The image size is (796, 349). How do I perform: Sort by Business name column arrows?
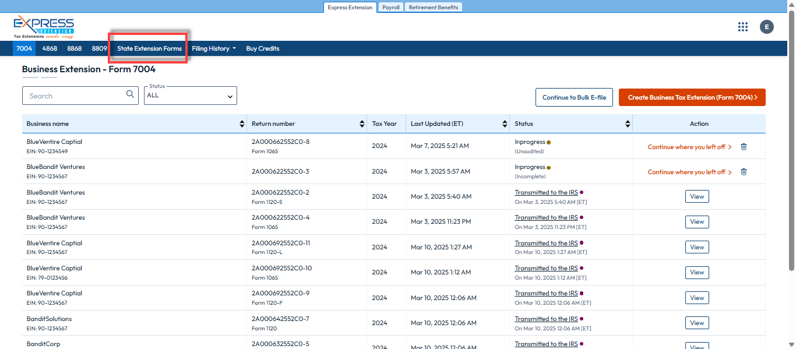242,124
